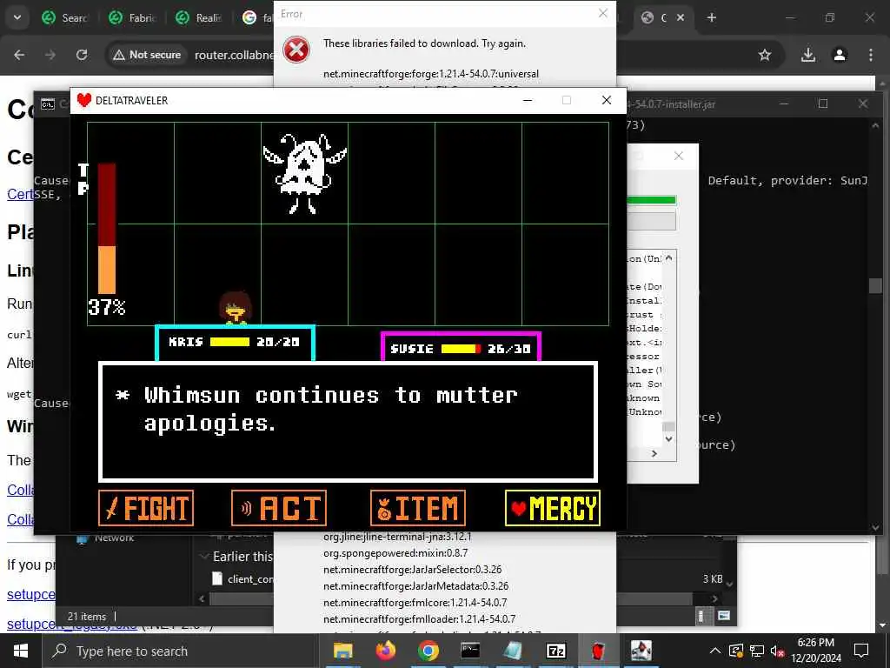Click the green installer progress bar

(x=651, y=200)
